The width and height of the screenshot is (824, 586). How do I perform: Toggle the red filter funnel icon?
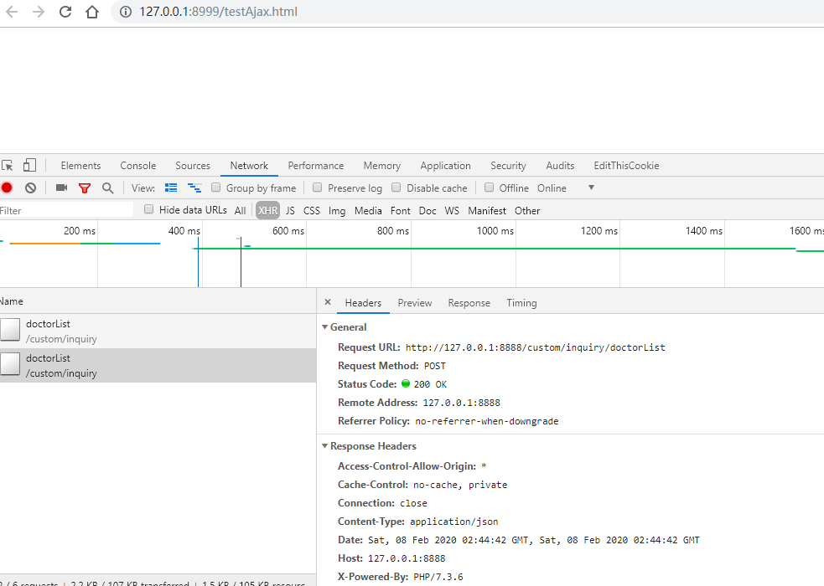(85, 188)
